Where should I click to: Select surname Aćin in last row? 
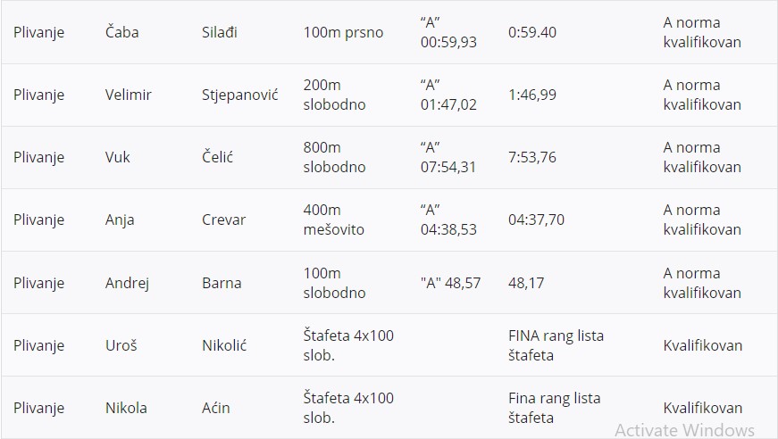pyautogui.click(x=215, y=408)
